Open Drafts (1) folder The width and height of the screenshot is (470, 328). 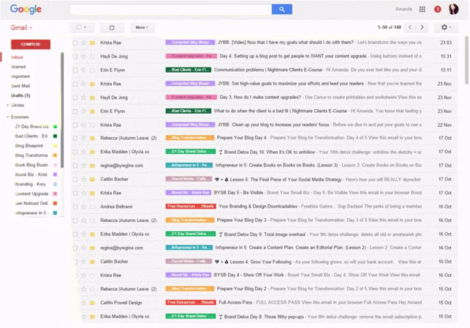[x=21, y=96]
